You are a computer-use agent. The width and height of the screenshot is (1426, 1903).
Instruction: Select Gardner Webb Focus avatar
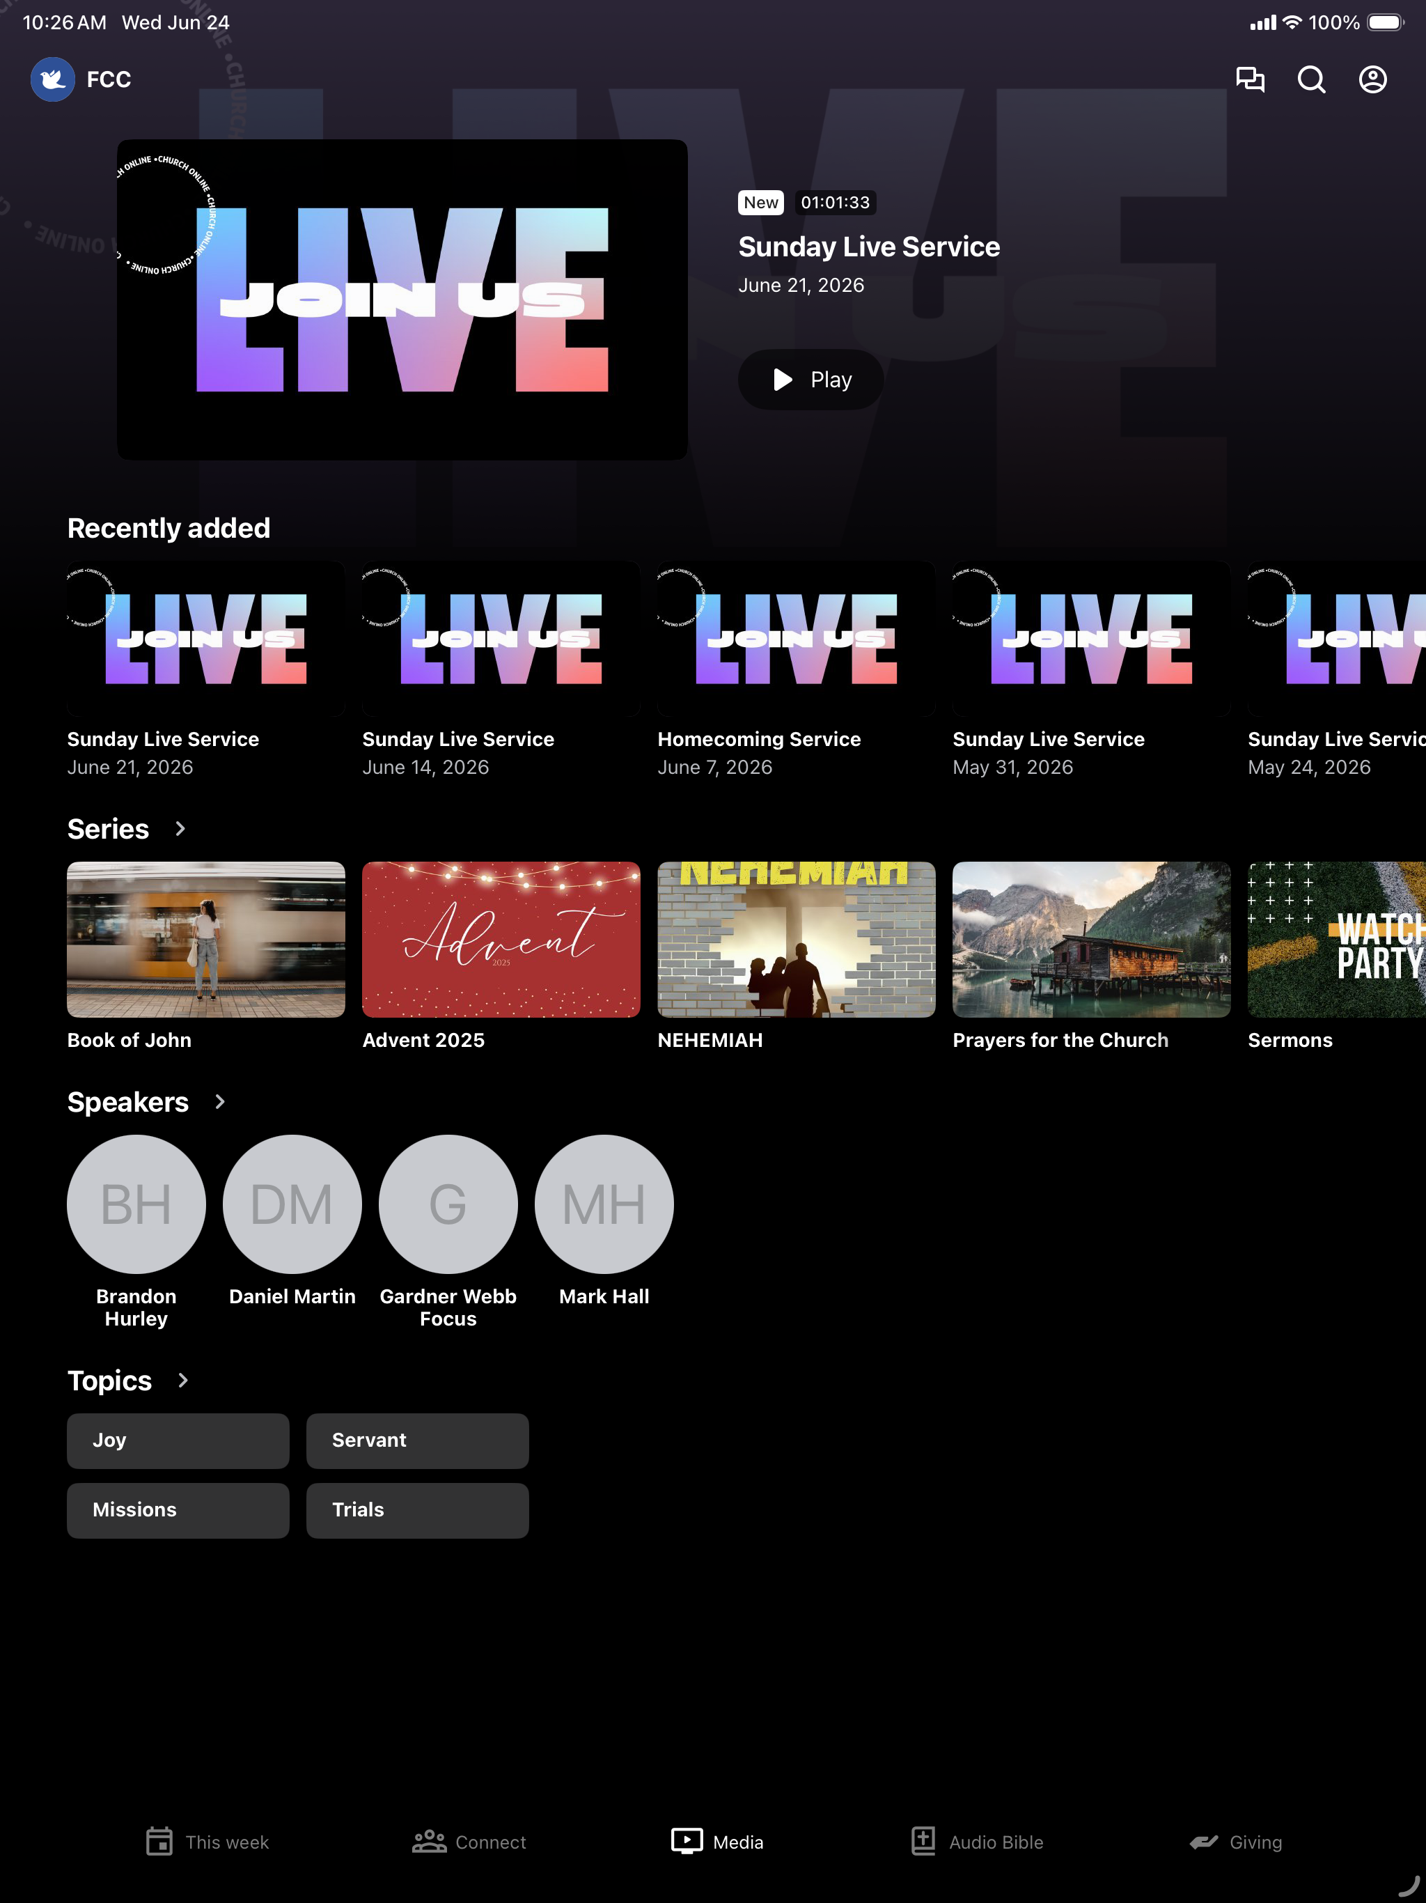pyautogui.click(x=447, y=1204)
